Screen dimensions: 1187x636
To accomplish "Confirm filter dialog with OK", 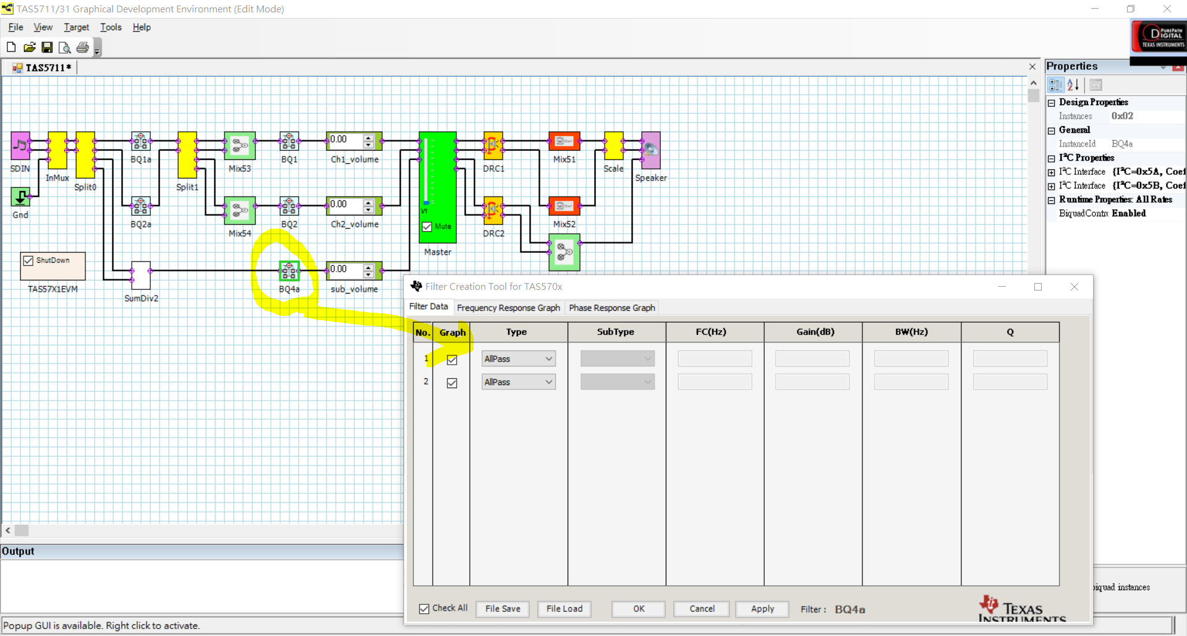I will tap(639, 609).
